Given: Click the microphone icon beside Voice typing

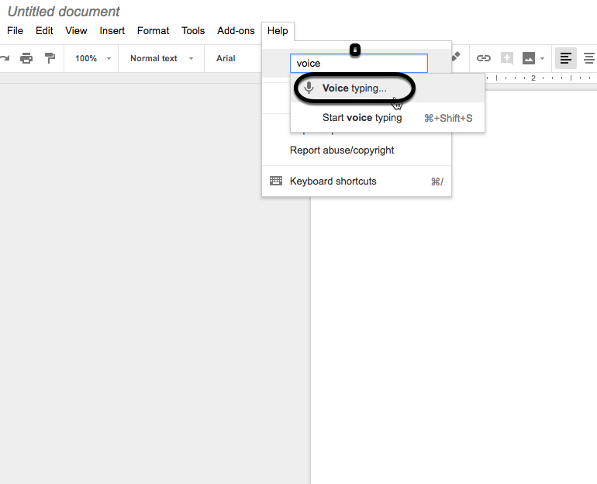Looking at the screenshot, I should click(x=309, y=88).
